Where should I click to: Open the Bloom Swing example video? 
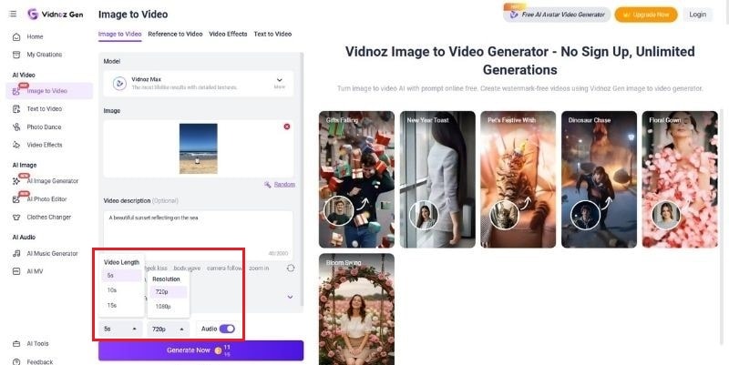click(x=356, y=309)
